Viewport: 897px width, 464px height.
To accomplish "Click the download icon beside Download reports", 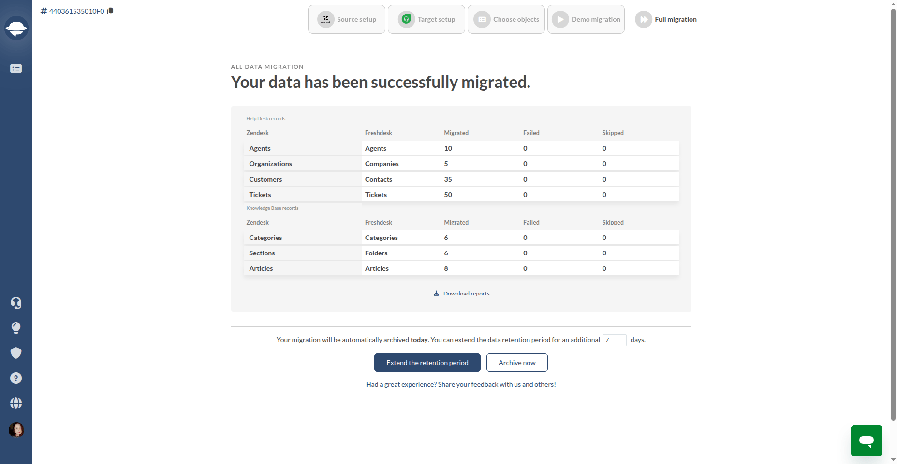I will (x=436, y=294).
